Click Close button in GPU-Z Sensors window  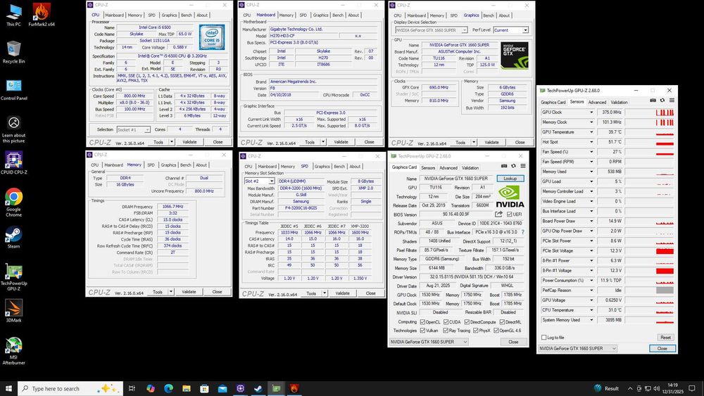[662, 348]
